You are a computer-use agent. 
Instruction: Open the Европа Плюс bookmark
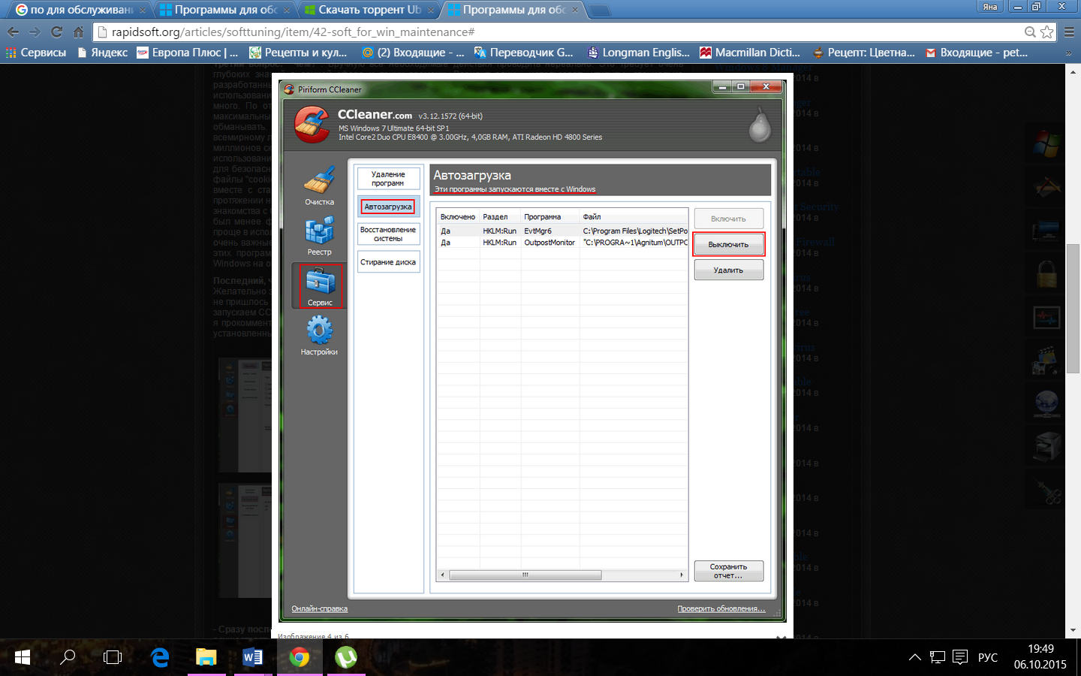pyautogui.click(x=188, y=53)
